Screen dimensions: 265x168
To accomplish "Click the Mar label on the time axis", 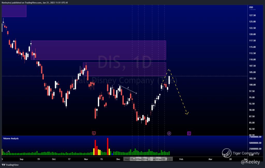I will coord(210,159).
